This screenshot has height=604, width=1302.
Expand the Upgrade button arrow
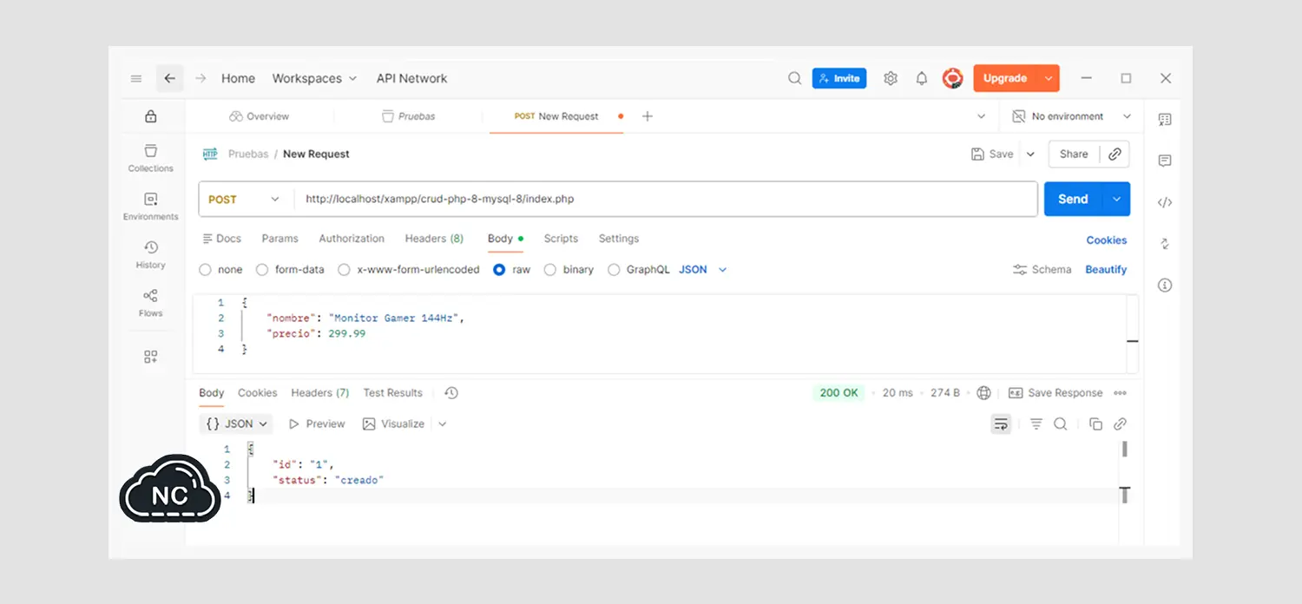click(1049, 78)
